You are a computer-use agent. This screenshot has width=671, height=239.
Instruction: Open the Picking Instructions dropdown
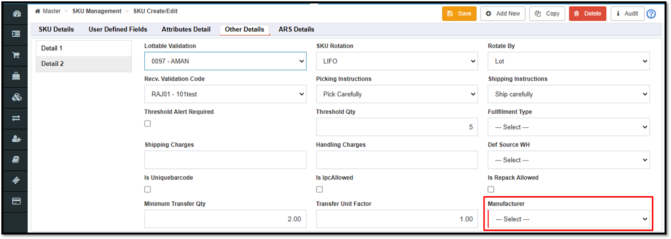[397, 94]
